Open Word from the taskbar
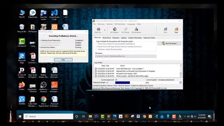This screenshot has width=224, height=126. click(138, 117)
